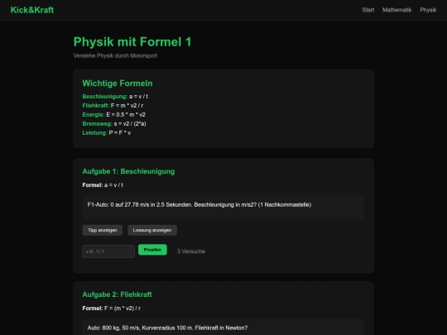Click the 'Energie: E = 0.5 * m * v2' line

tap(113, 115)
